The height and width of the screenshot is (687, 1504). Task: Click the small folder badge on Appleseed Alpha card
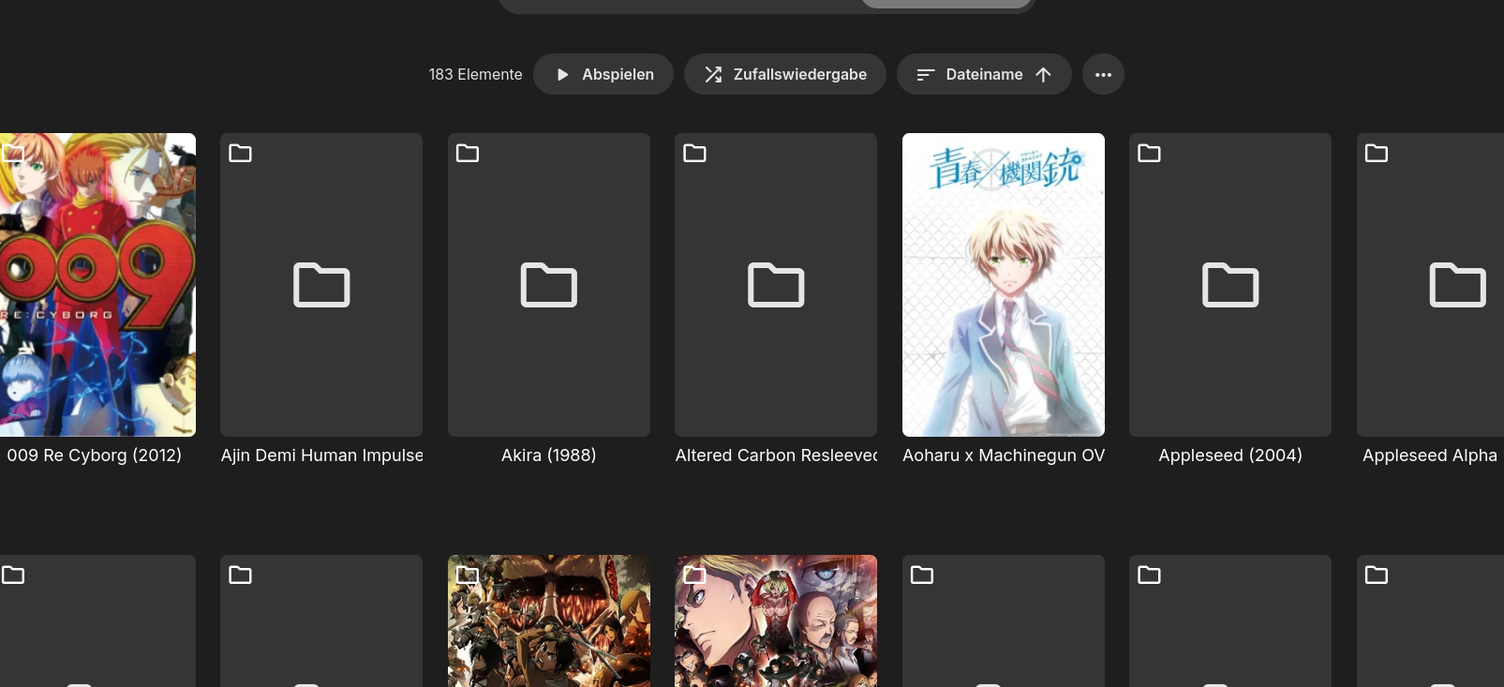point(1377,153)
